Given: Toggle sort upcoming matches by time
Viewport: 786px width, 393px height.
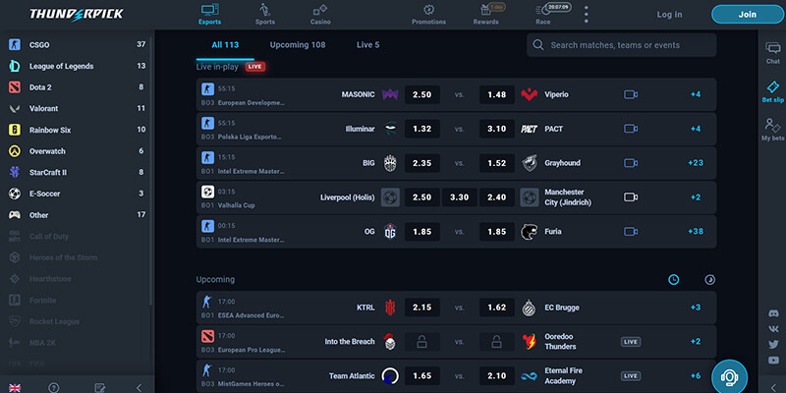Looking at the screenshot, I should pos(674,279).
